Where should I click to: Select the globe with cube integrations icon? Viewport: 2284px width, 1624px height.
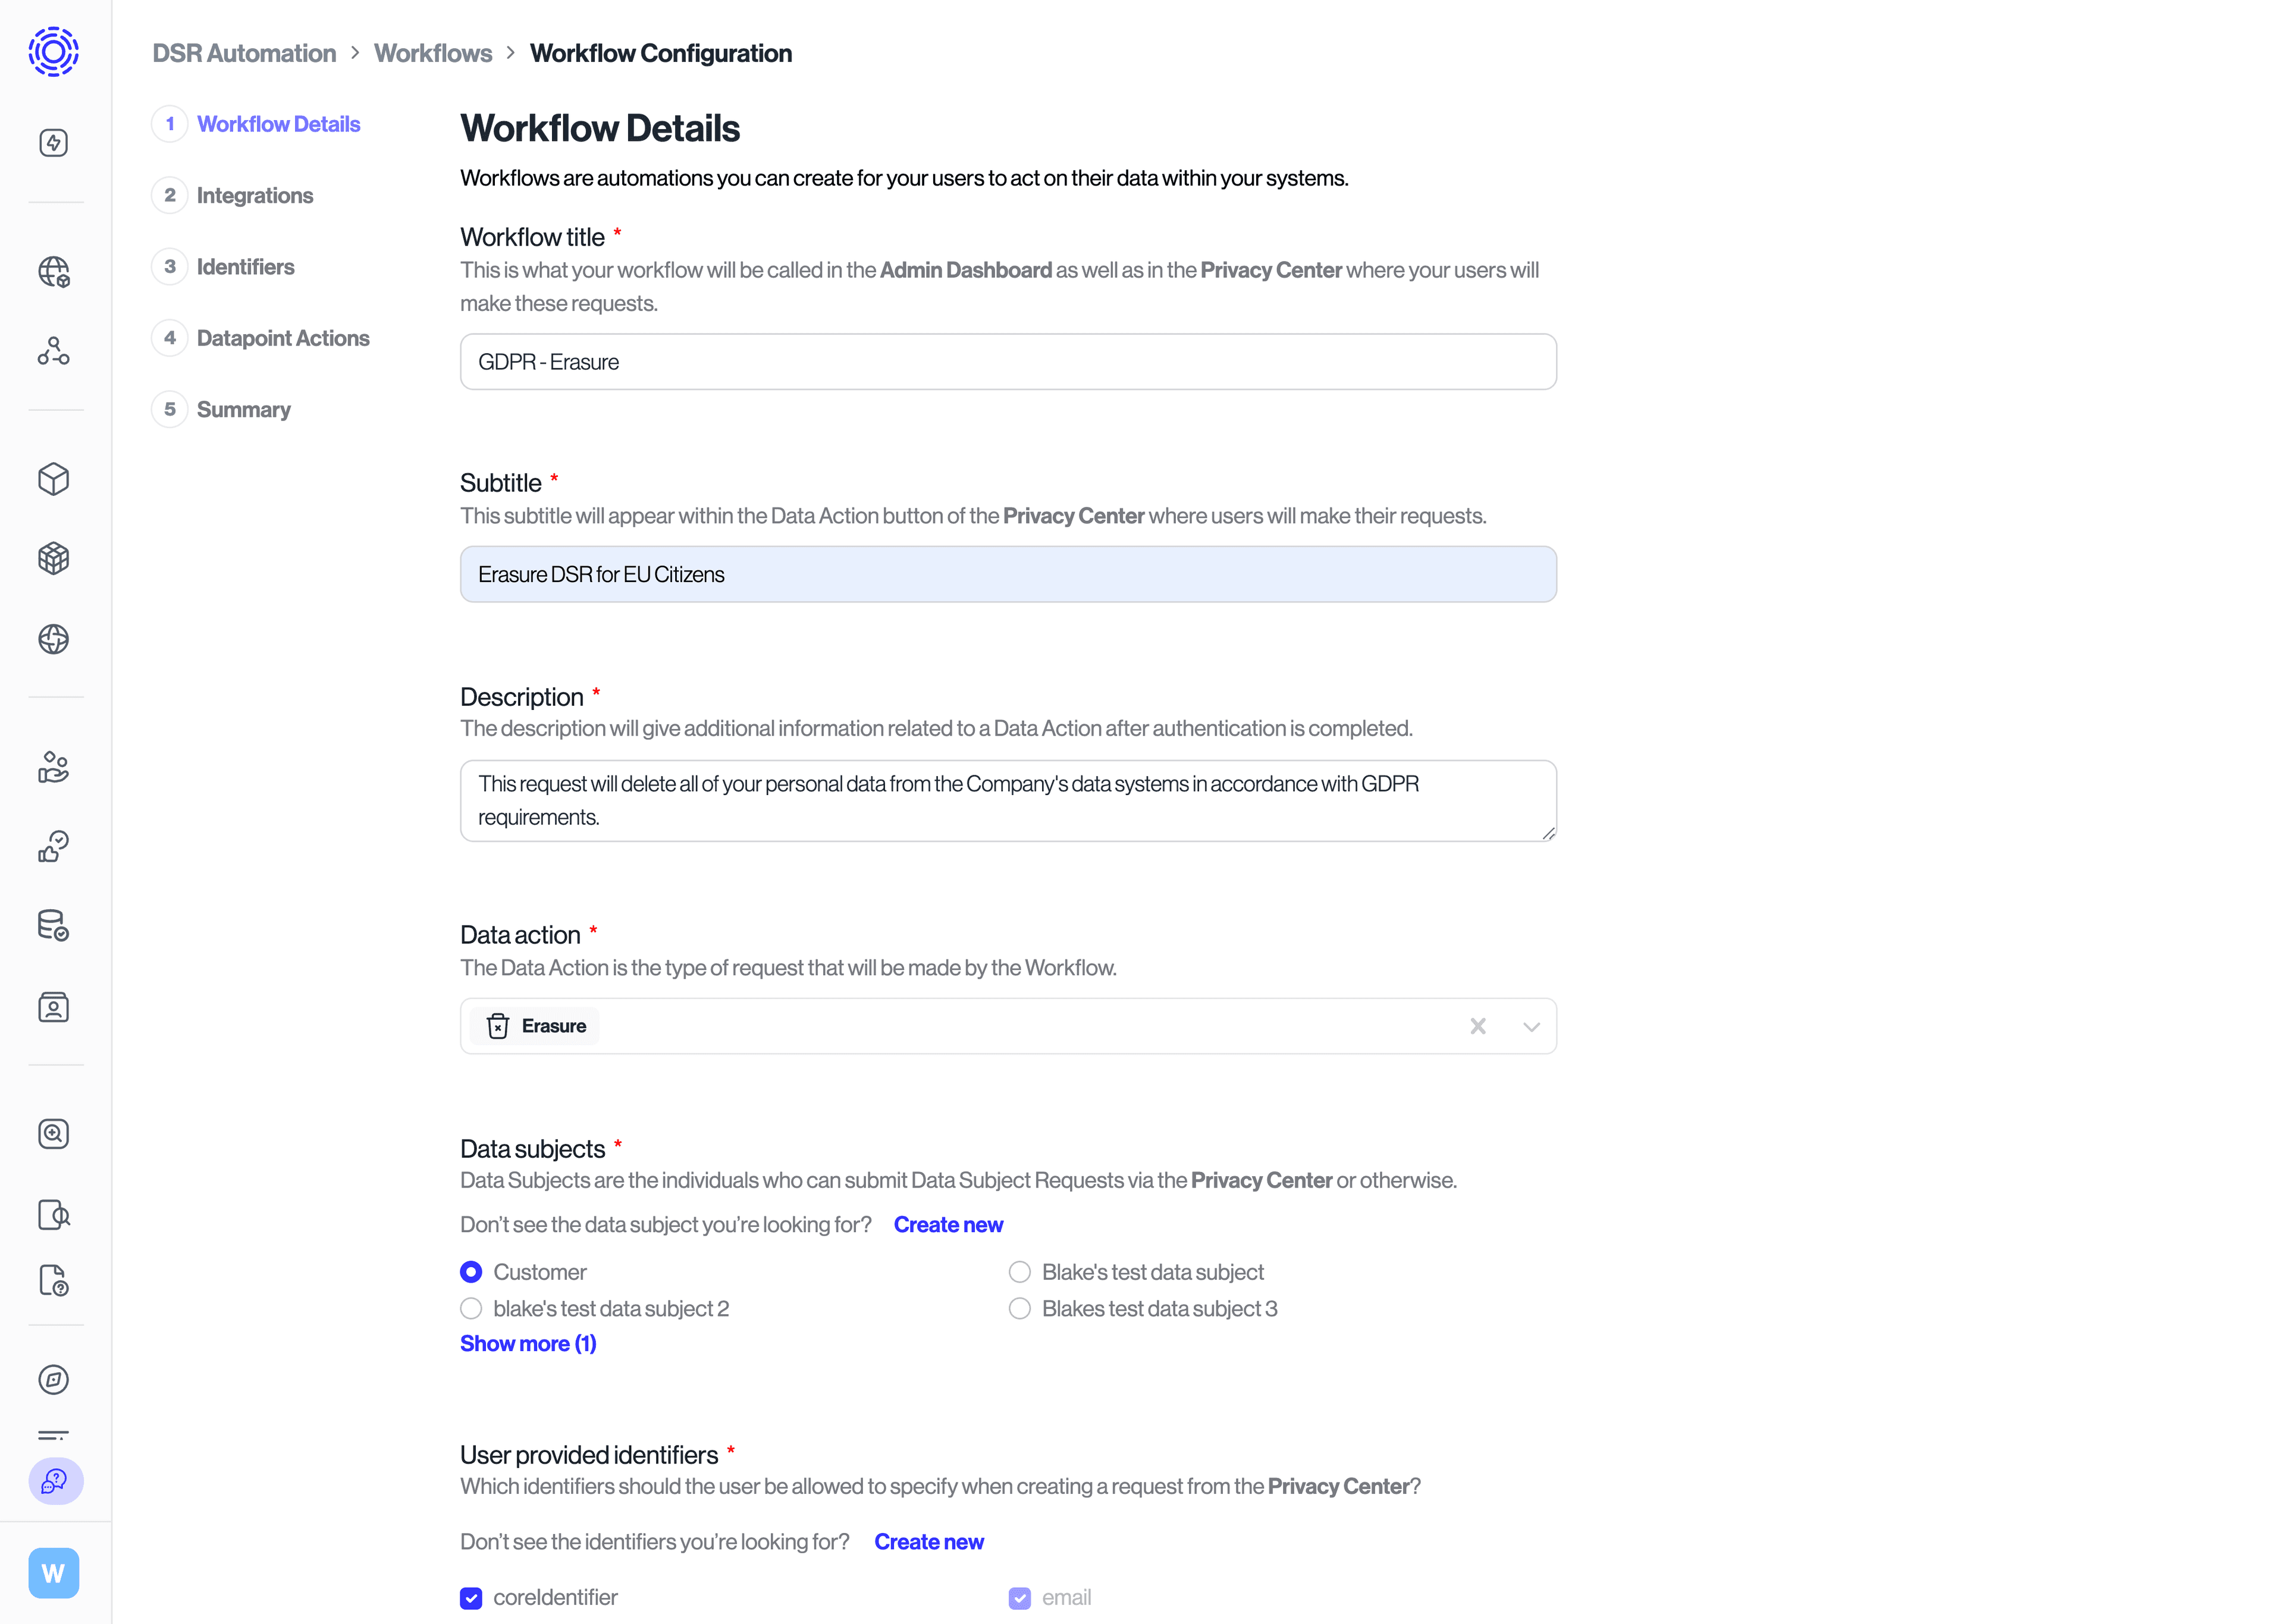54,271
